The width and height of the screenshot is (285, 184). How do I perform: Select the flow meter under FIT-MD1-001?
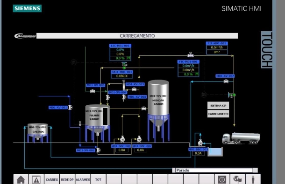tap(191, 55)
